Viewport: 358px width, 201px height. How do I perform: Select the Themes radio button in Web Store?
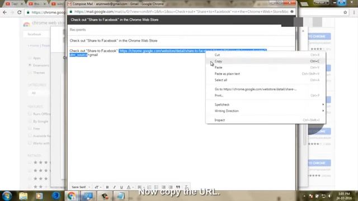click(30, 73)
